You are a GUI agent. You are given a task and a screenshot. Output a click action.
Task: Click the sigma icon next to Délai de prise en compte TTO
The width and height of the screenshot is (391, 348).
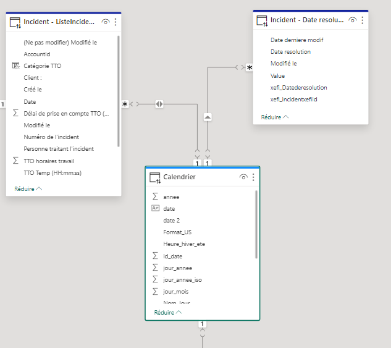click(15, 113)
